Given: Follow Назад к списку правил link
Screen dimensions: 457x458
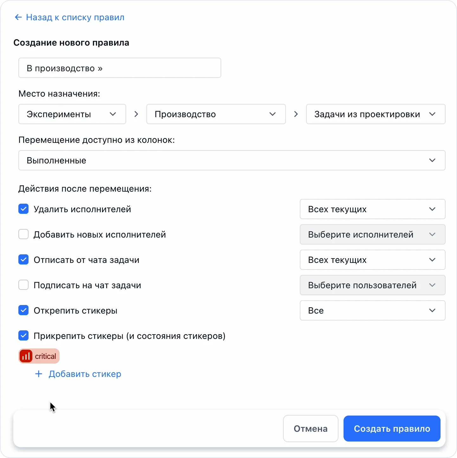Looking at the screenshot, I should [x=75, y=17].
